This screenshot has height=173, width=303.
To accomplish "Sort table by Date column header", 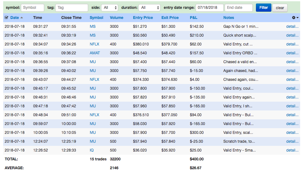I will coord(15,18).
